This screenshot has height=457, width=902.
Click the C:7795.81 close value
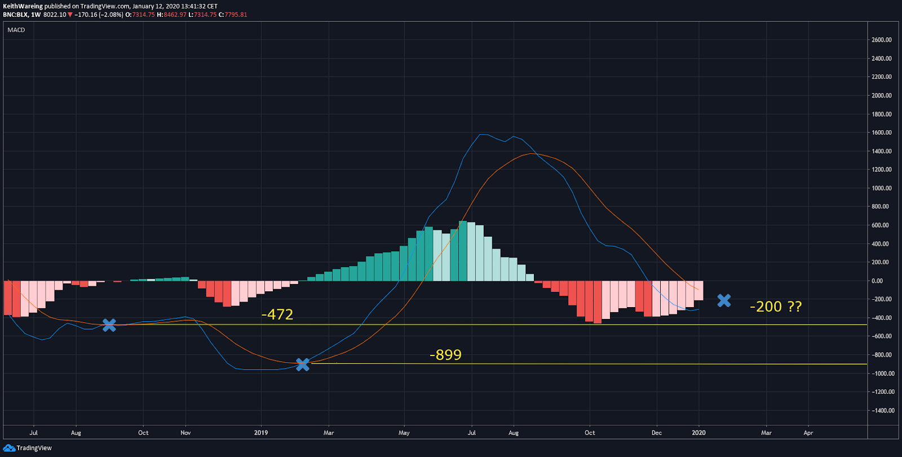[233, 15]
